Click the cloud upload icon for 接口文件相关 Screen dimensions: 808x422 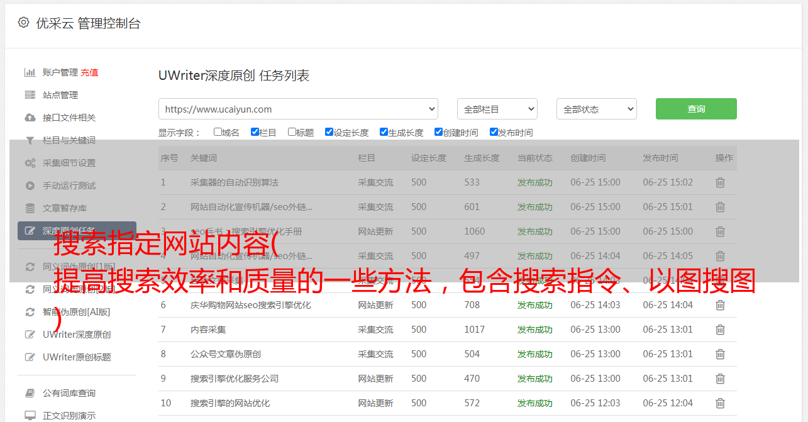pyautogui.click(x=30, y=118)
